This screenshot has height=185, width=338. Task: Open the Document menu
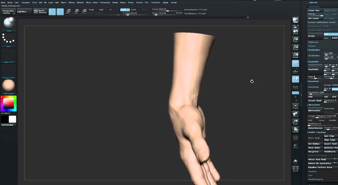[x=26, y=3]
